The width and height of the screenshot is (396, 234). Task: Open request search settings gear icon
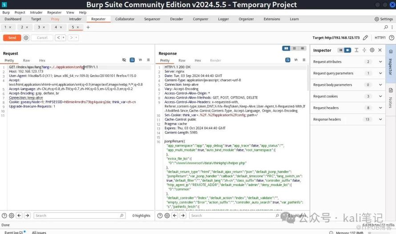click(12, 215)
